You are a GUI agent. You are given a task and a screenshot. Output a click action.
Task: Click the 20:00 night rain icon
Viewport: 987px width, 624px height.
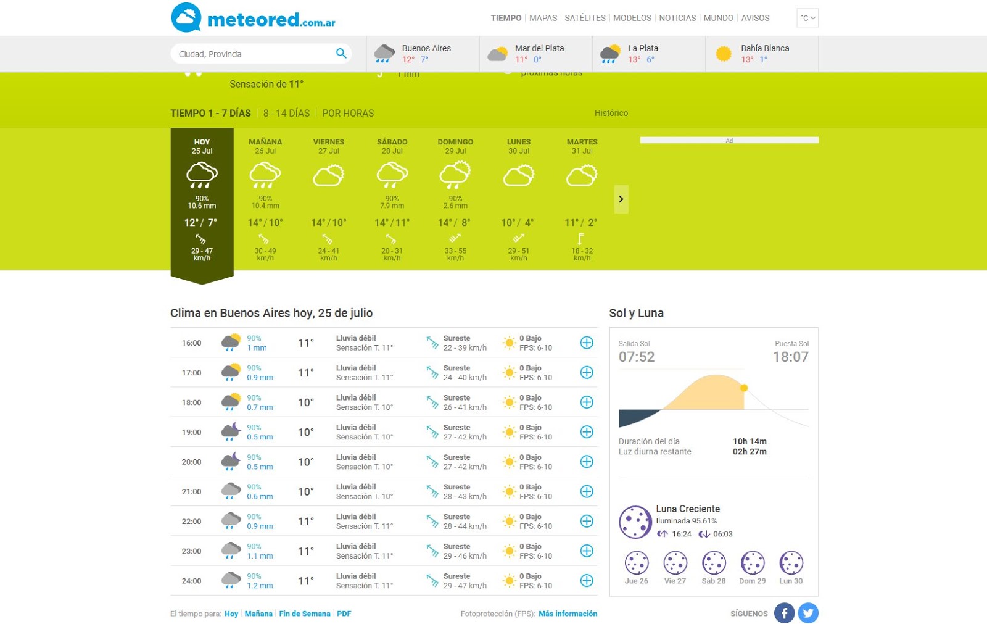tap(231, 462)
